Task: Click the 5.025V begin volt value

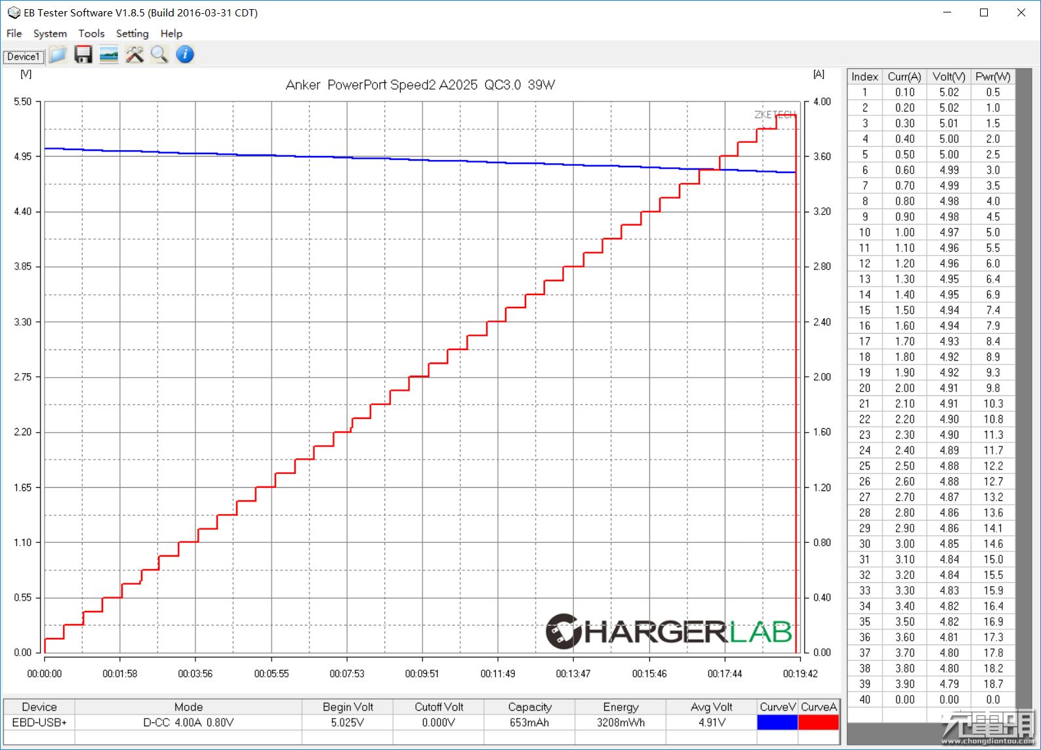Action: 348,722
